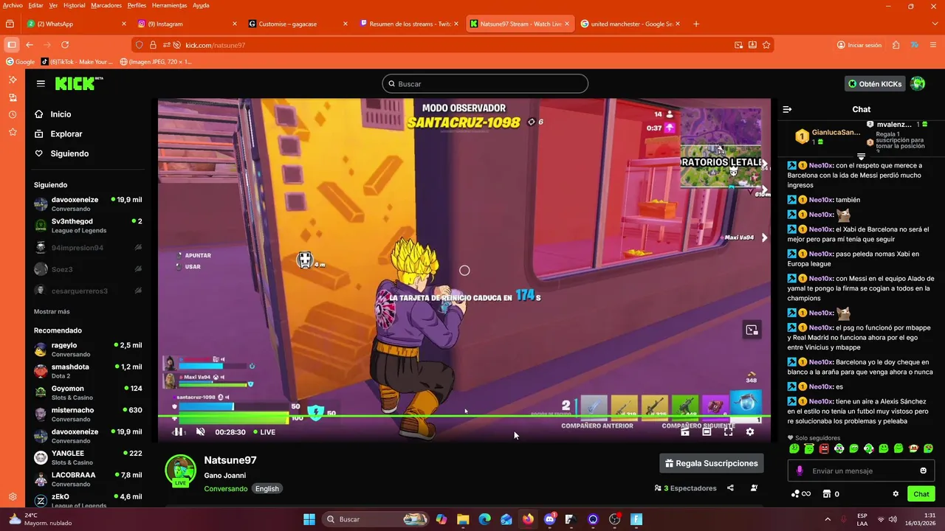Open Sv3nthegod followed channel
This screenshot has width=945, height=531.
[x=88, y=226]
